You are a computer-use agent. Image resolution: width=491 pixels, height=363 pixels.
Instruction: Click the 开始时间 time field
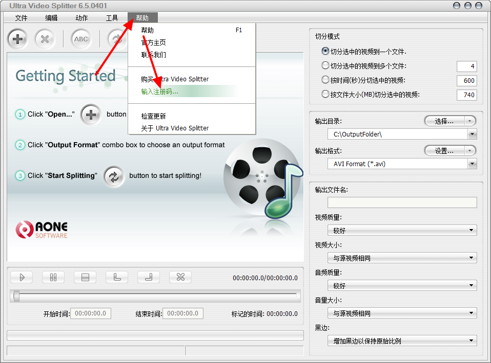[91, 313]
